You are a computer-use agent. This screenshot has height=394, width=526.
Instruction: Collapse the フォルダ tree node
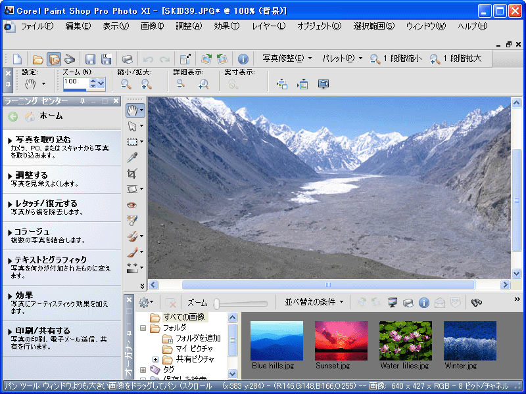coord(143,328)
